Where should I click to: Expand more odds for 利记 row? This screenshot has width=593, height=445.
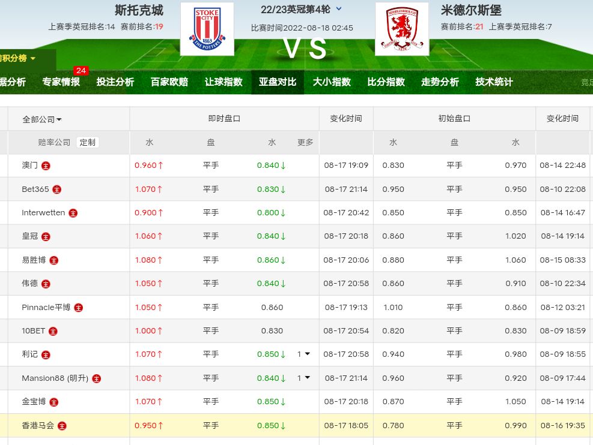coord(303,354)
